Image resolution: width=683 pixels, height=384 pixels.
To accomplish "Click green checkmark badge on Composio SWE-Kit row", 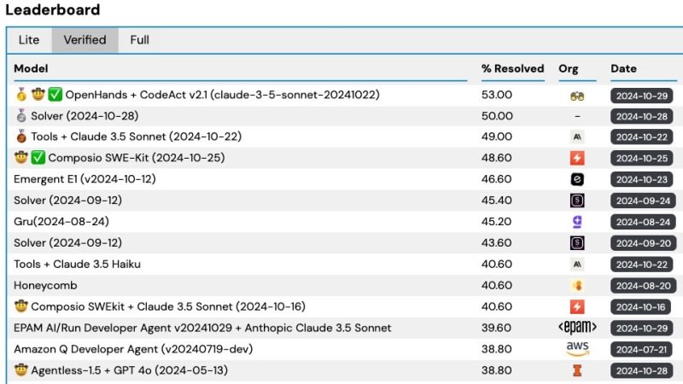I will (x=38, y=158).
